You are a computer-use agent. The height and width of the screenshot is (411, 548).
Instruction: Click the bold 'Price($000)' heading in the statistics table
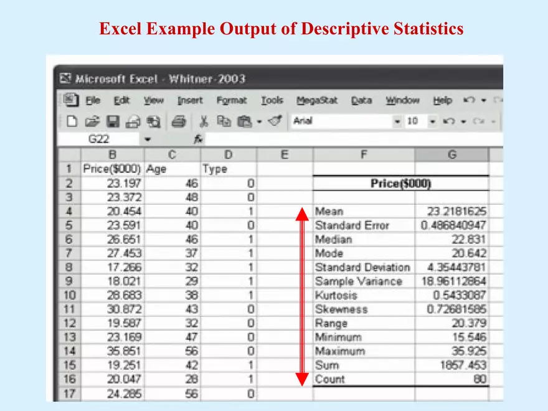[x=401, y=184]
